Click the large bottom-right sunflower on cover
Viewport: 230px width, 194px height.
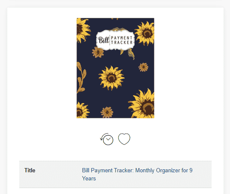coord(142,104)
